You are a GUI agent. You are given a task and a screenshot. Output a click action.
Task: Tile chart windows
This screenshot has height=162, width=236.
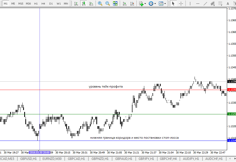pos(115,3)
